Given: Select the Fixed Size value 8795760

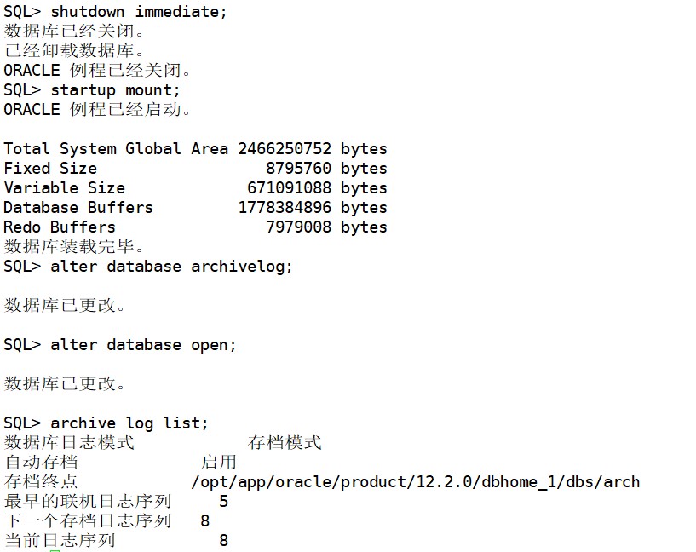Looking at the screenshot, I should tap(298, 168).
